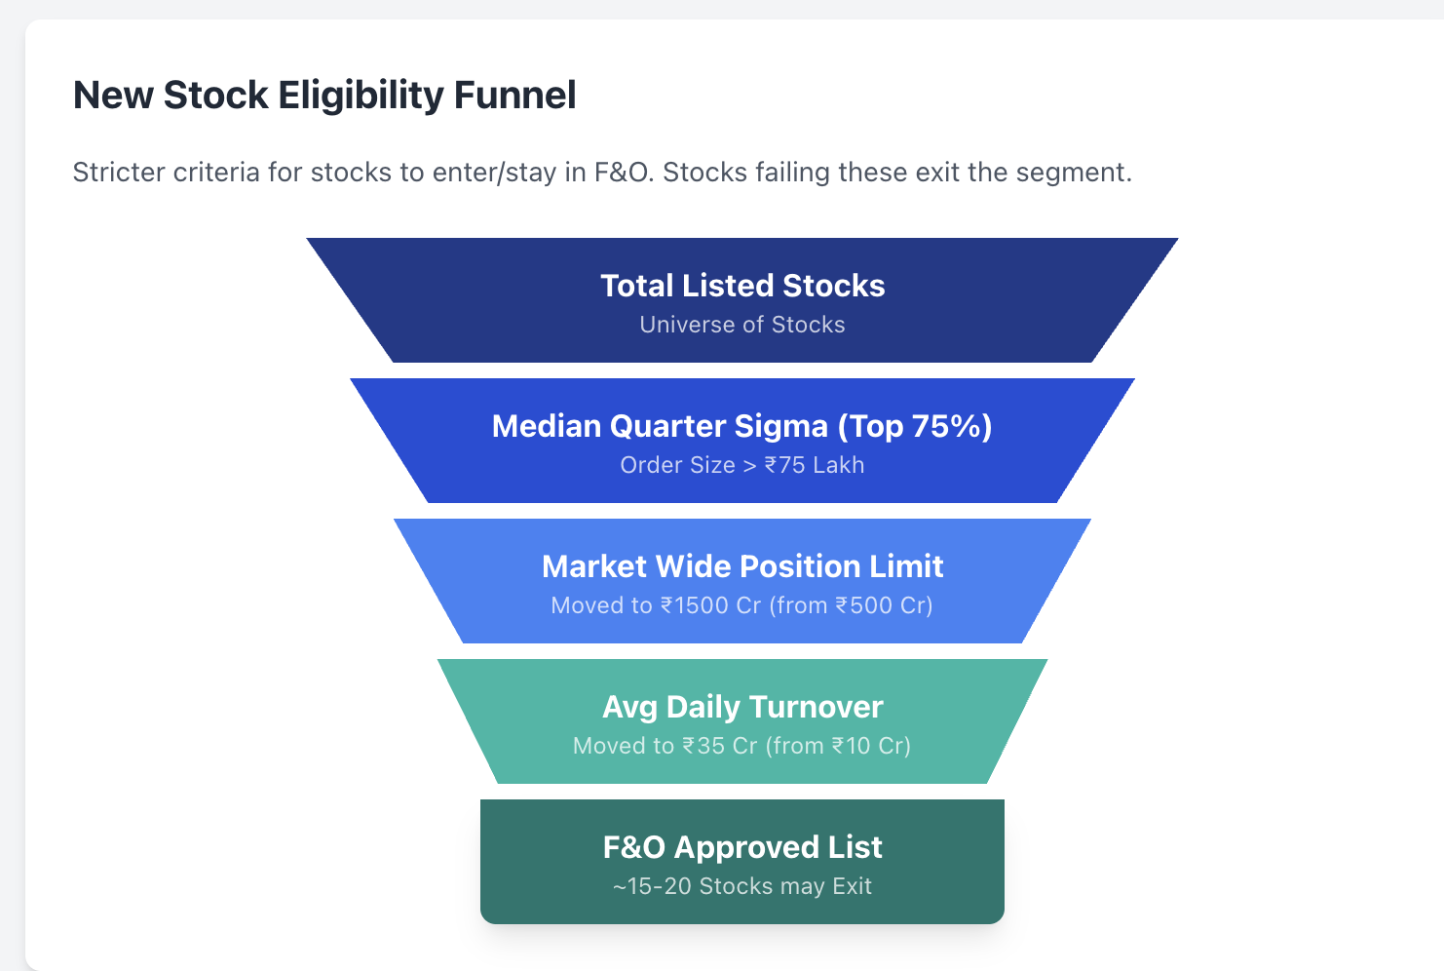Select the Avg Daily Turnover funnel stage
The width and height of the screenshot is (1444, 971).
click(742, 721)
